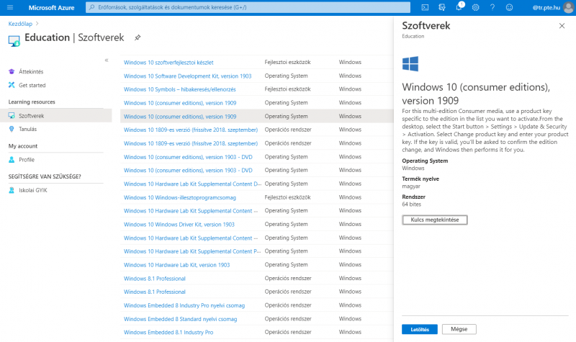576x342 pixels.
Task: Click Kulcs megtekintése to view the key
Action: tap(435, 220)
